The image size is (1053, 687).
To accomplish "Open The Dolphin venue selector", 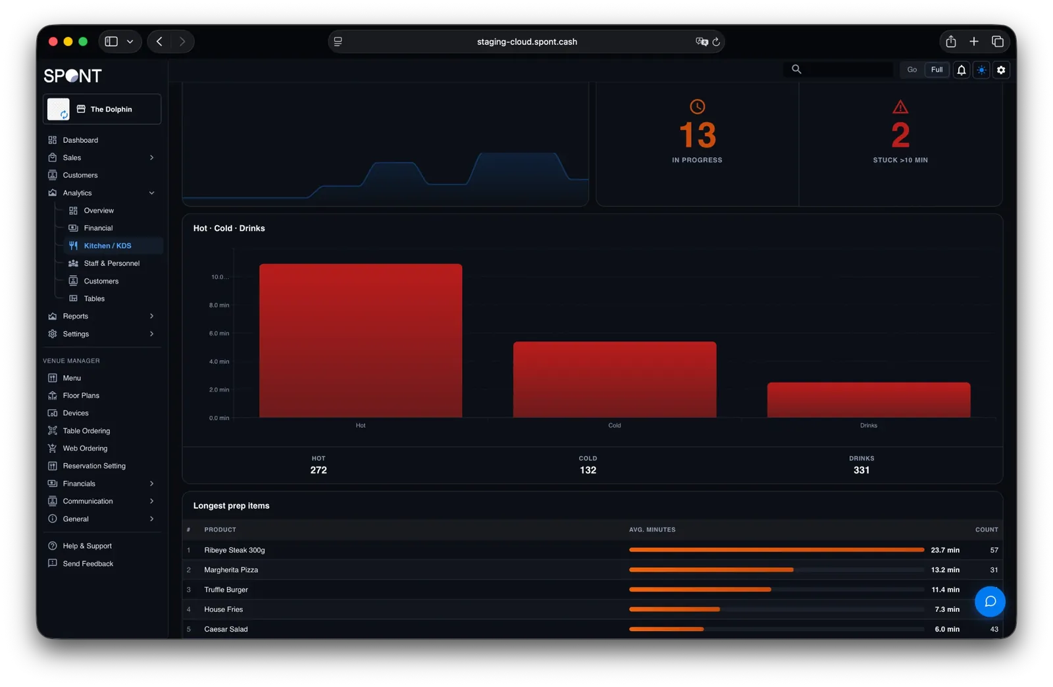I will 102,109.
